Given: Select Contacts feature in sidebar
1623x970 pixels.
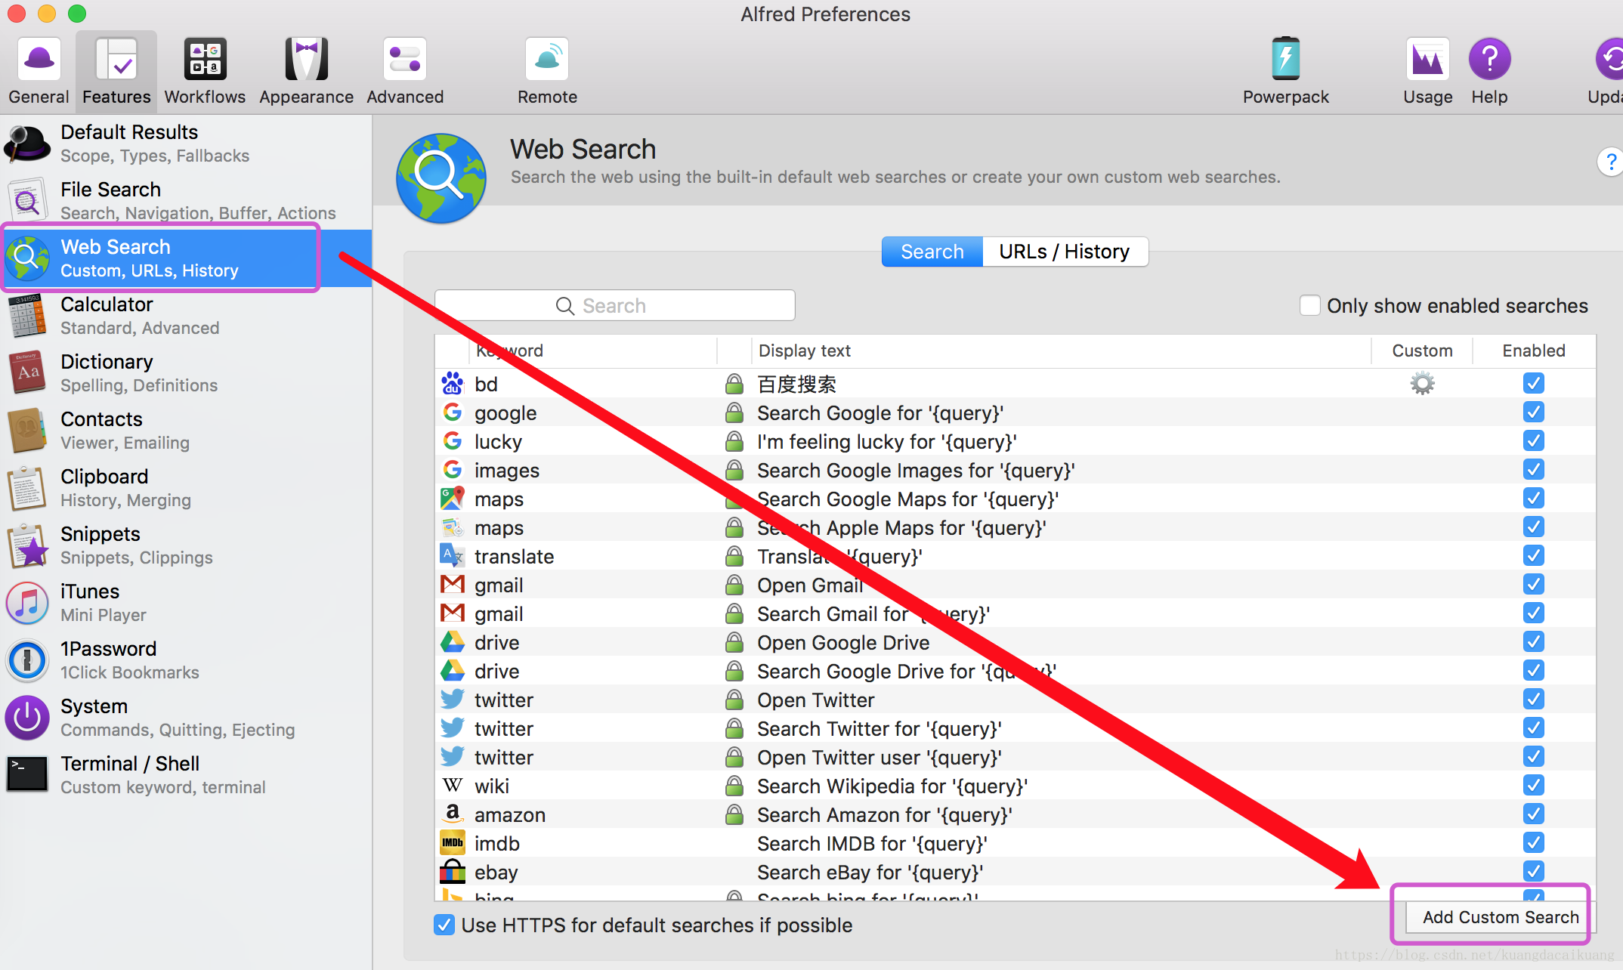Looking at the screenshot, I should coord(186,431).
